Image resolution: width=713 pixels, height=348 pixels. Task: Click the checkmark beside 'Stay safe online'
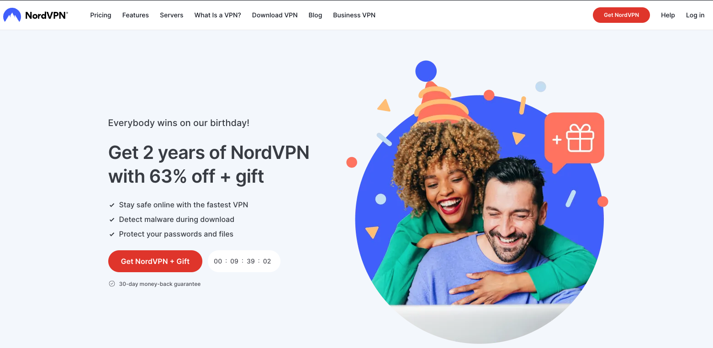point(111,205)
